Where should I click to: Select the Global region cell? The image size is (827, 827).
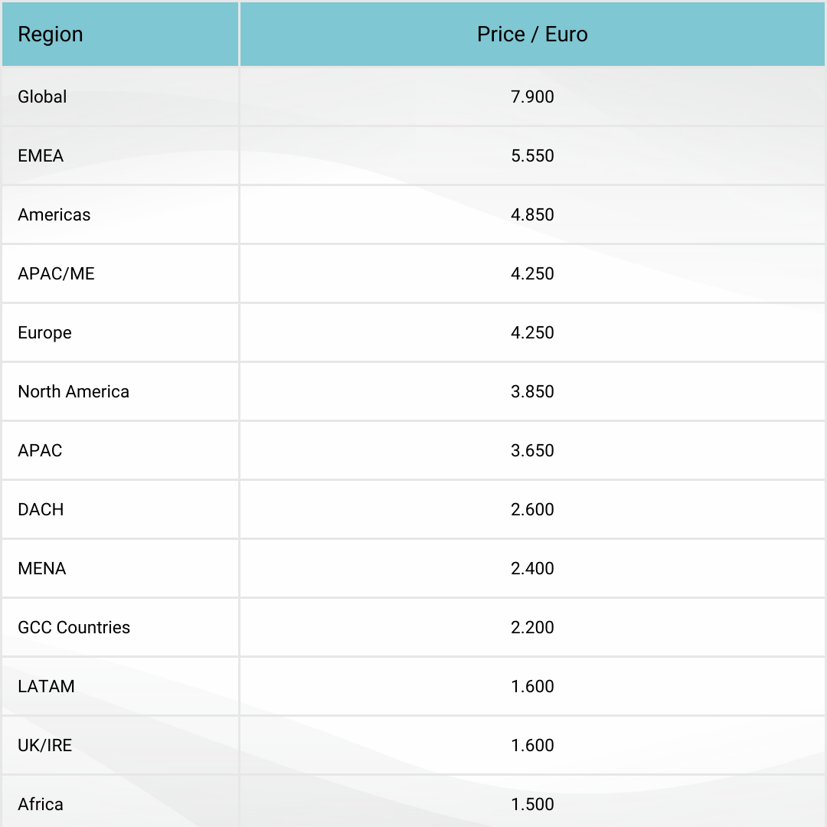[43, 97]
